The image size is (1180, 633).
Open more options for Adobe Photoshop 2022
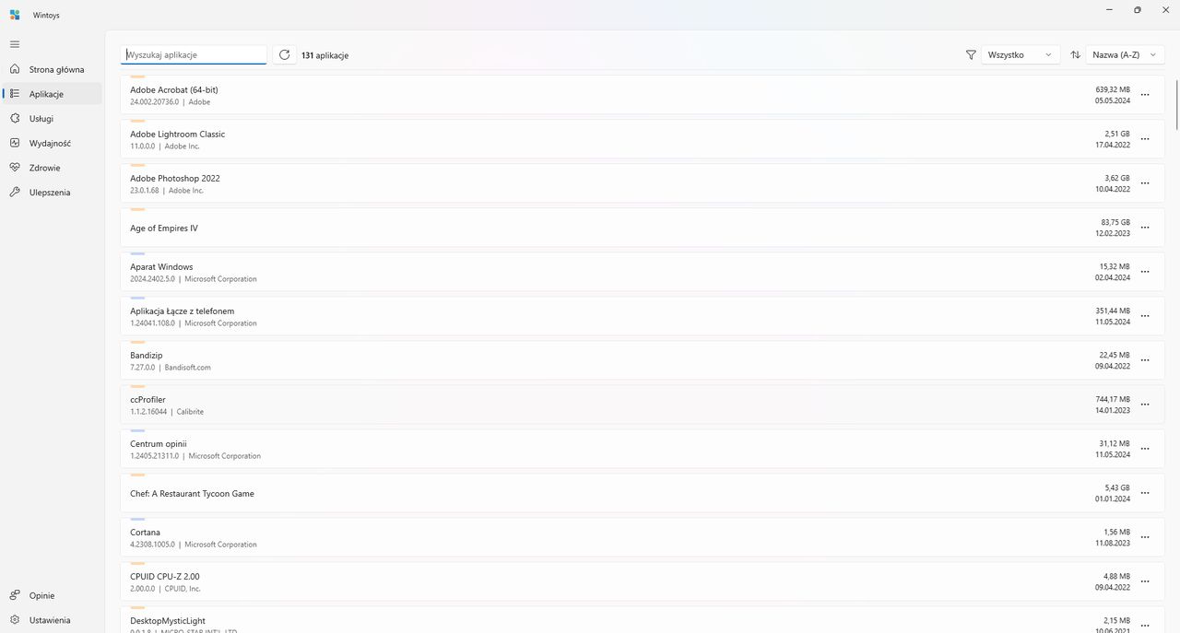[x=1145, y=183]
